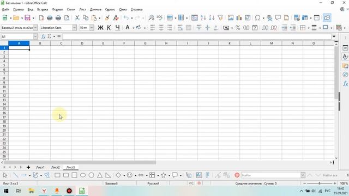Open the Файл menu

[5, 10]
